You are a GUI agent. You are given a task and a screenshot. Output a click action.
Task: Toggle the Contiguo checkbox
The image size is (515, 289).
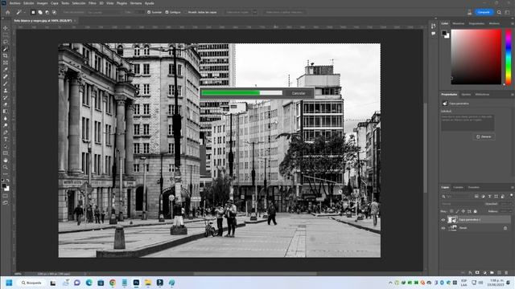pyautogui.click(x=167, y=12)
